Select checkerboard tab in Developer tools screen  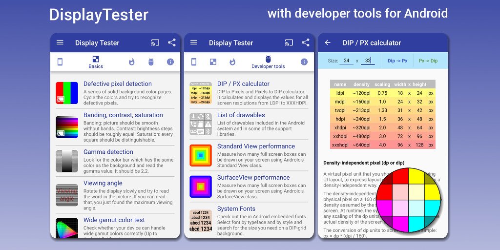(x=213, y=62)
